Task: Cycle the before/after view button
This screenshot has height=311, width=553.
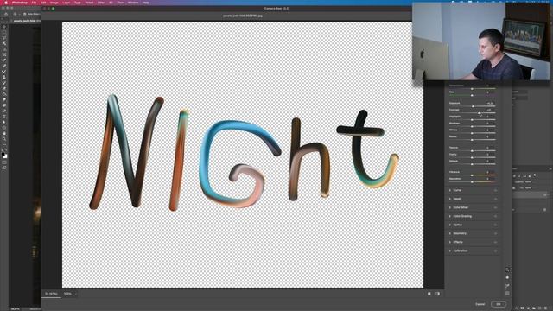Action: pyautogui.click(x=429, y=294)
